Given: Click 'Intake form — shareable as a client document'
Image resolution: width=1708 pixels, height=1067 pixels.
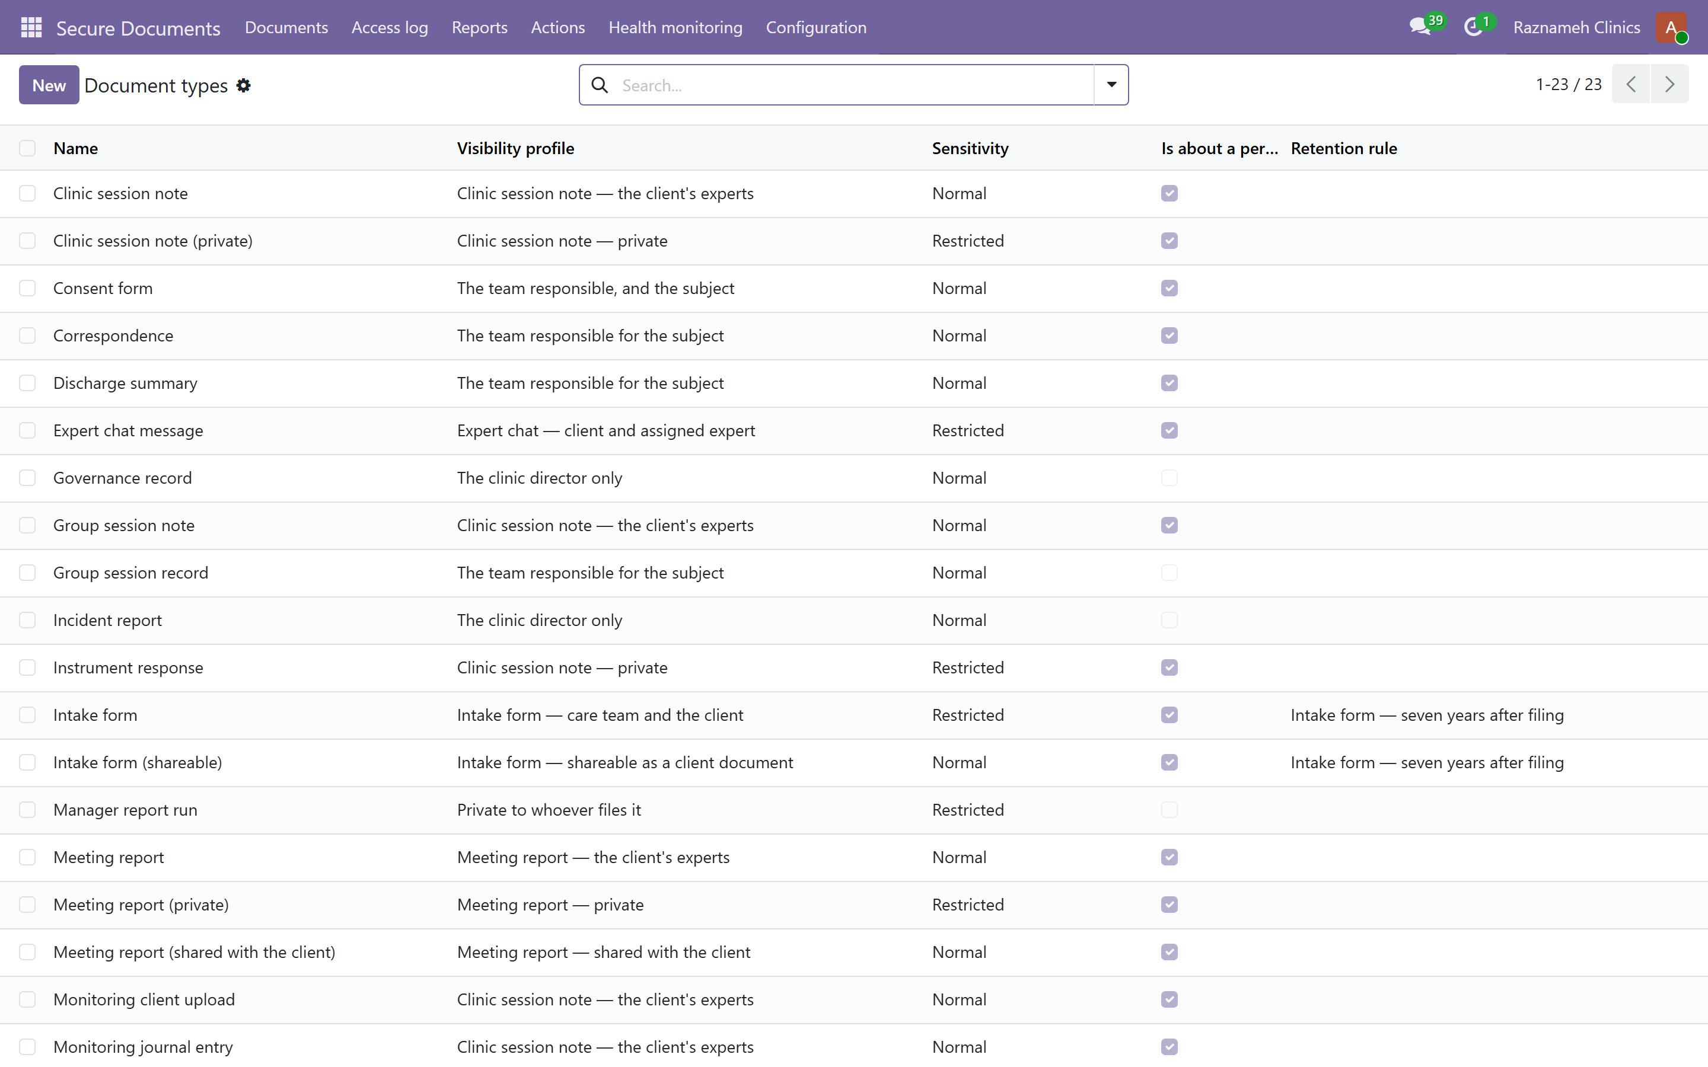Looking at the screenshot, I should point(625,762).
